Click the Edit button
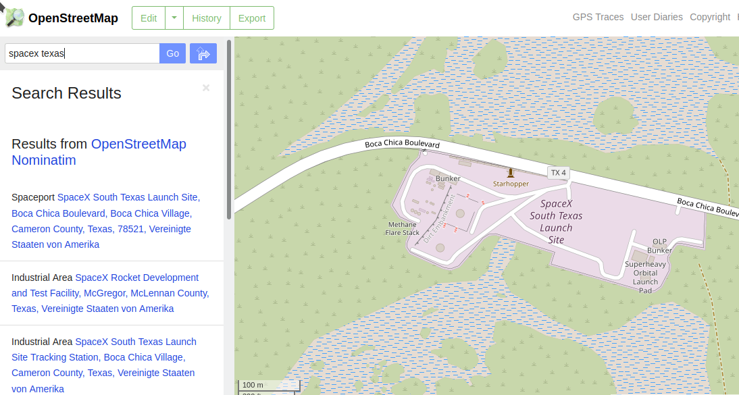 pos(149,18)
